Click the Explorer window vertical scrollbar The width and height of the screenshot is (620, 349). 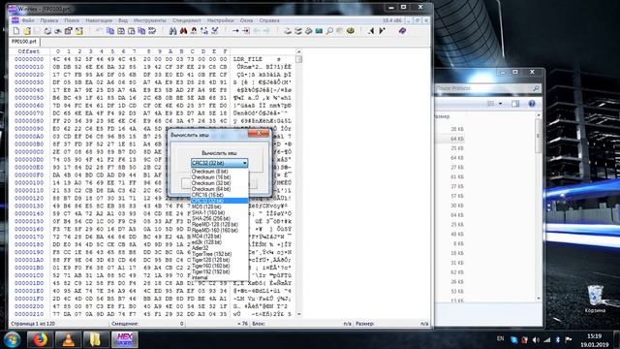click(x=539, y=206)
